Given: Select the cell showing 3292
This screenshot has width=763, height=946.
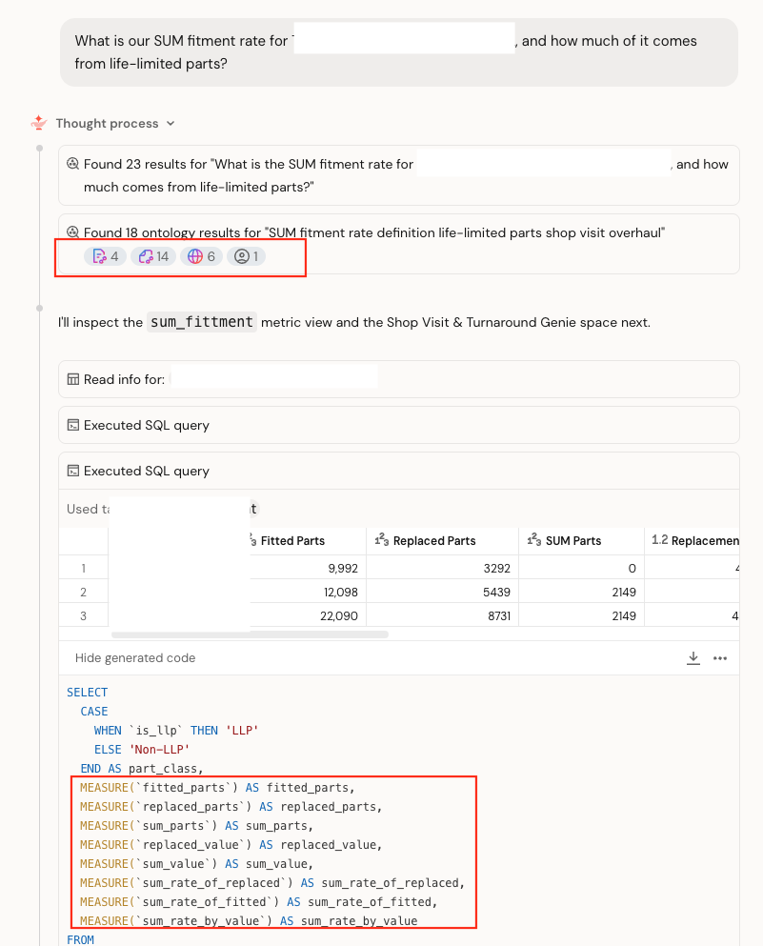Looking at the screenshot, I should point(442,569).
